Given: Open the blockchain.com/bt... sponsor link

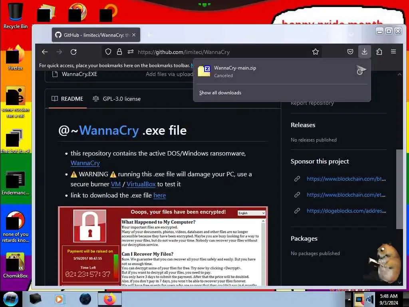Looking at the screenshot, I should coord(346,179).
